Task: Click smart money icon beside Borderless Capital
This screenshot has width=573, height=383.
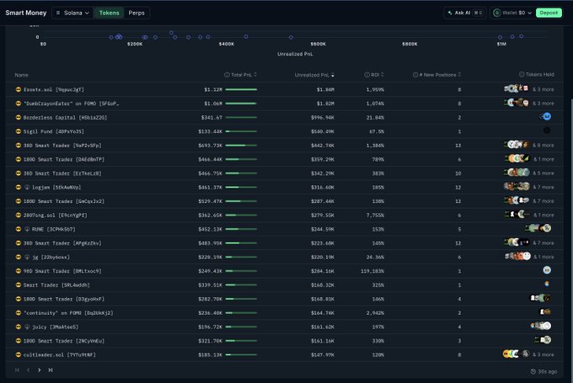Action: (19, 117)
